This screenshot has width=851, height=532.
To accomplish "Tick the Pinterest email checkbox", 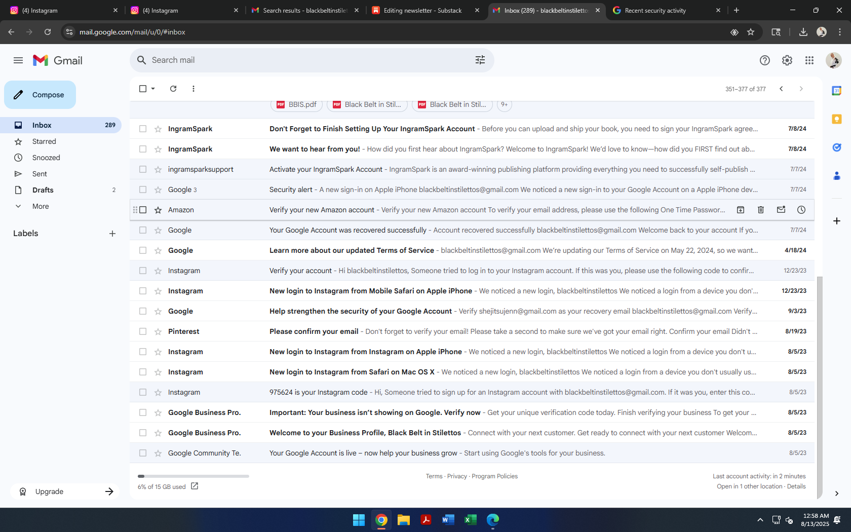I will [x=143, y=331].
